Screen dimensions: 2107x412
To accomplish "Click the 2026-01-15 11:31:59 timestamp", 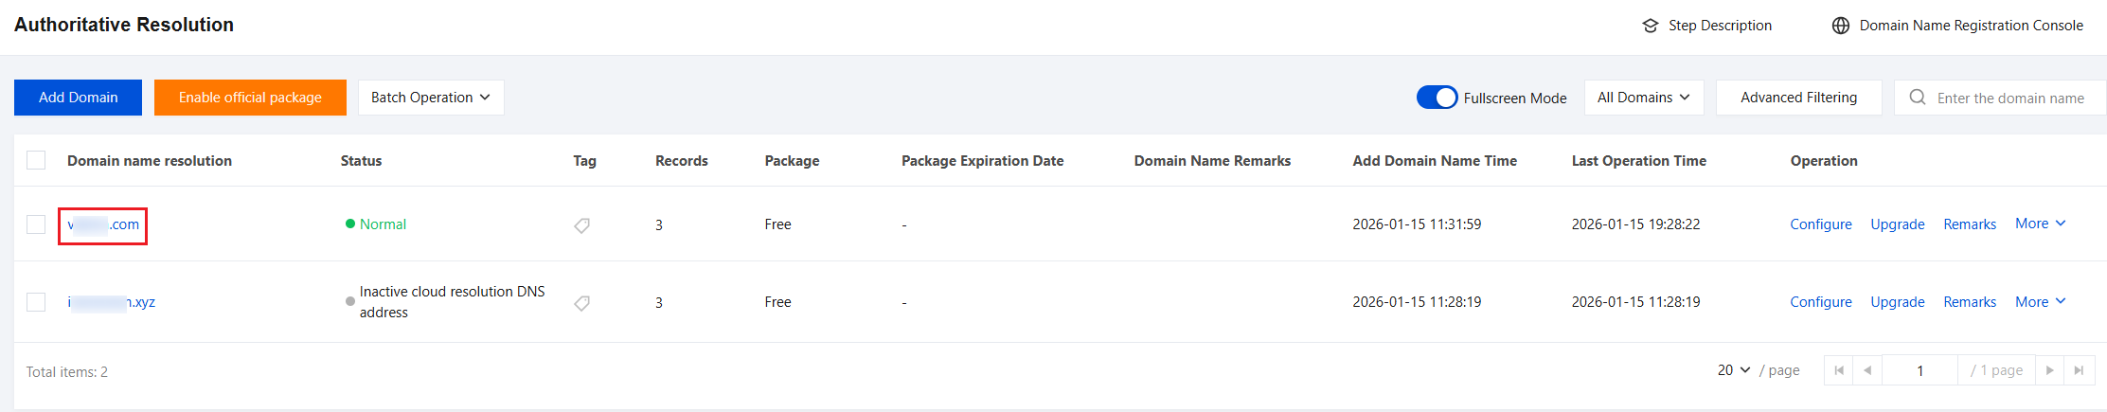I will point(1417,224).
